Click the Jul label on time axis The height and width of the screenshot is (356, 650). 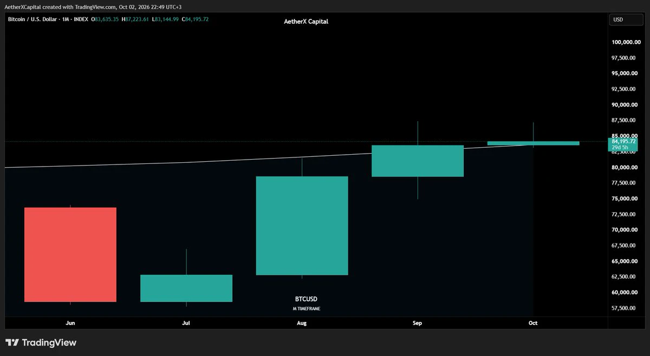pyautogui.click(x=186, y=323)
